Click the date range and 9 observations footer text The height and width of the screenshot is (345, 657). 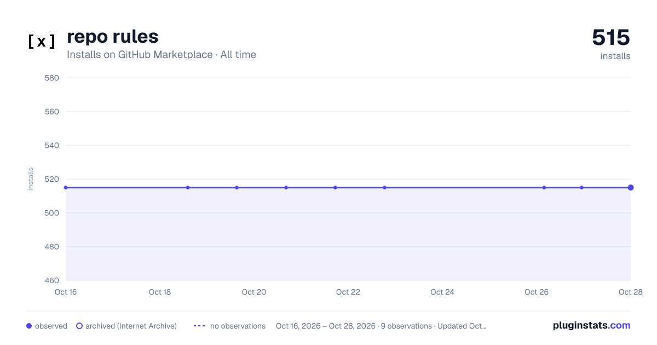pyautogui.click(x=381, y=326)
